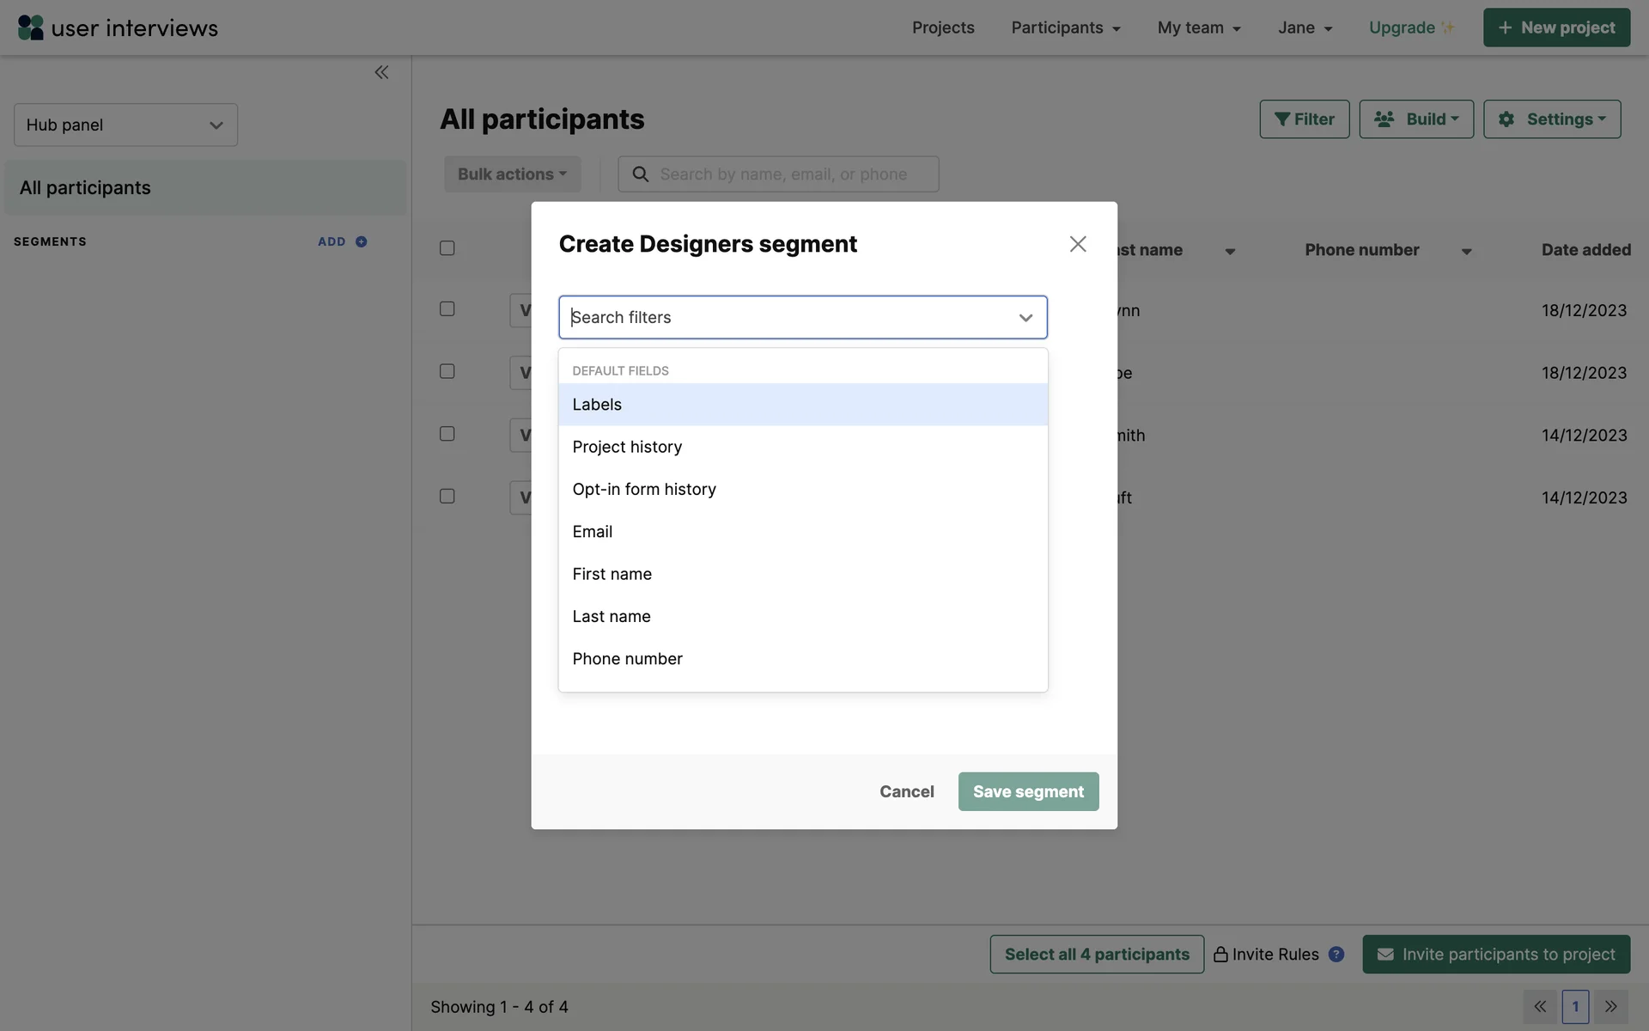Click the Save segment button
The height and width of the screenshot is (1031, 1649).
coord(1028,791)
